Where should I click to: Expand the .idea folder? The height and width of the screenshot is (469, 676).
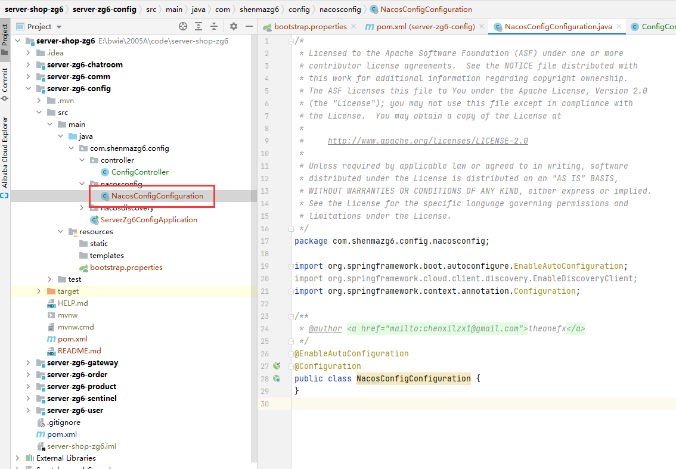coord(29,53)
